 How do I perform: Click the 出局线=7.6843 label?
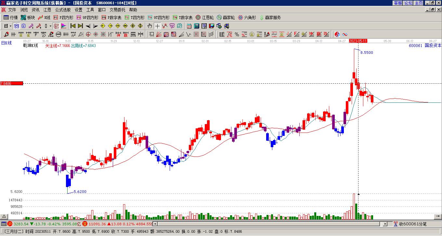(84, 46)
